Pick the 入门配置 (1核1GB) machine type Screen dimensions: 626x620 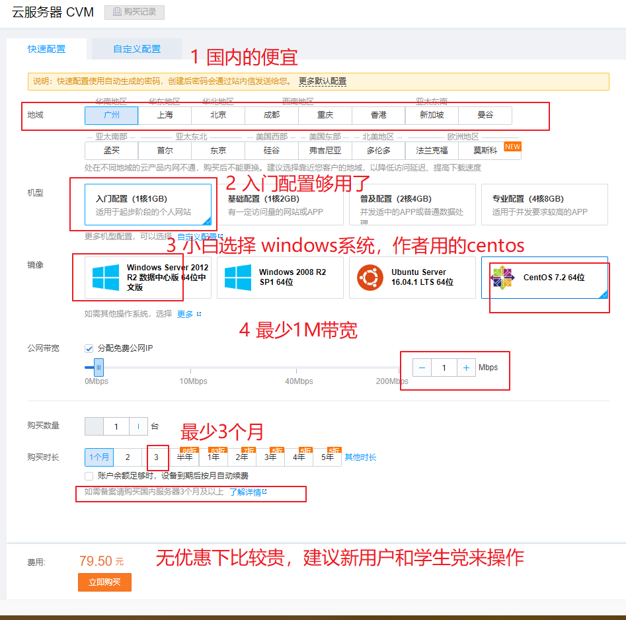[x=148, y=205]
